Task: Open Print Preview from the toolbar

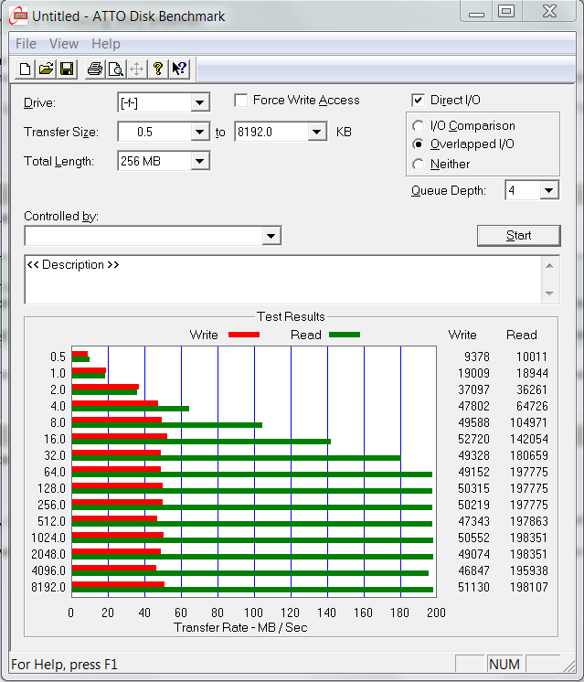Action: click(x=116, y=69)
